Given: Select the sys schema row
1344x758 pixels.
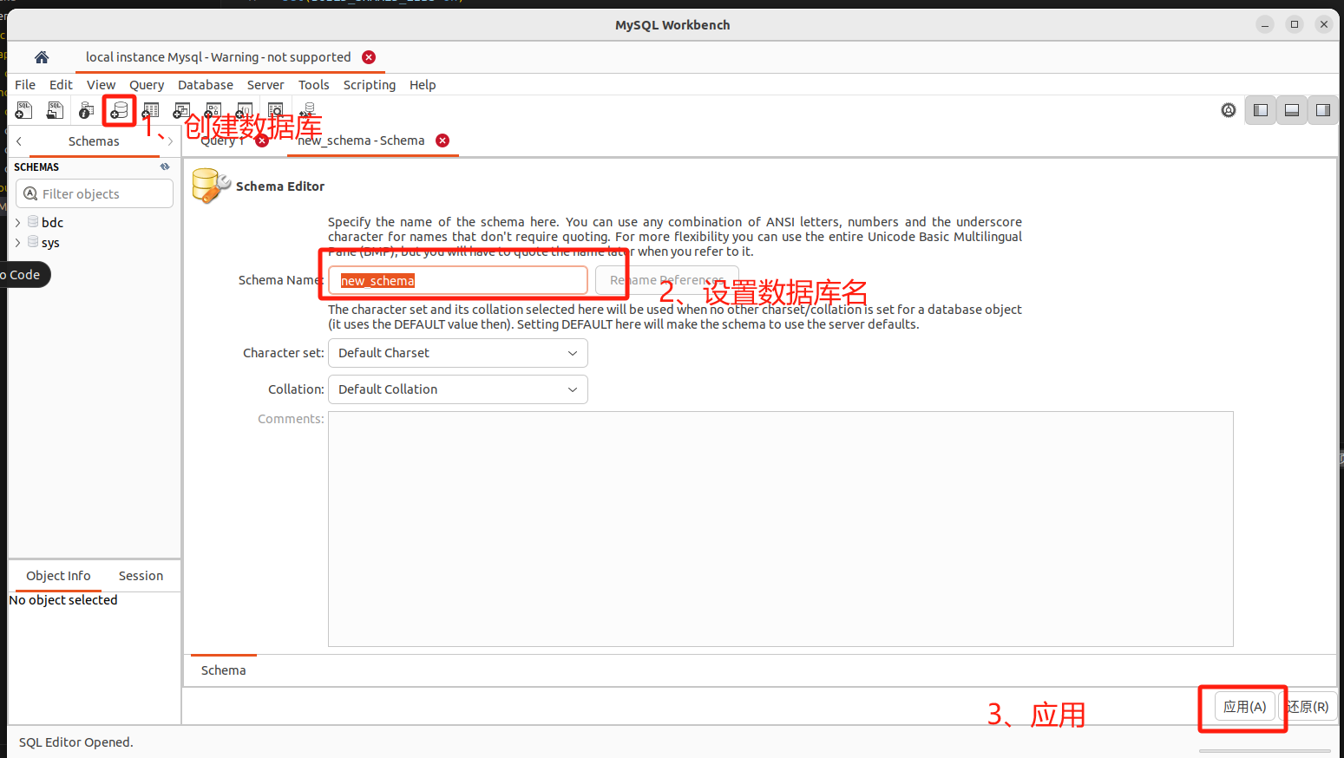Looking at the screenshot, I should (94, 242).
